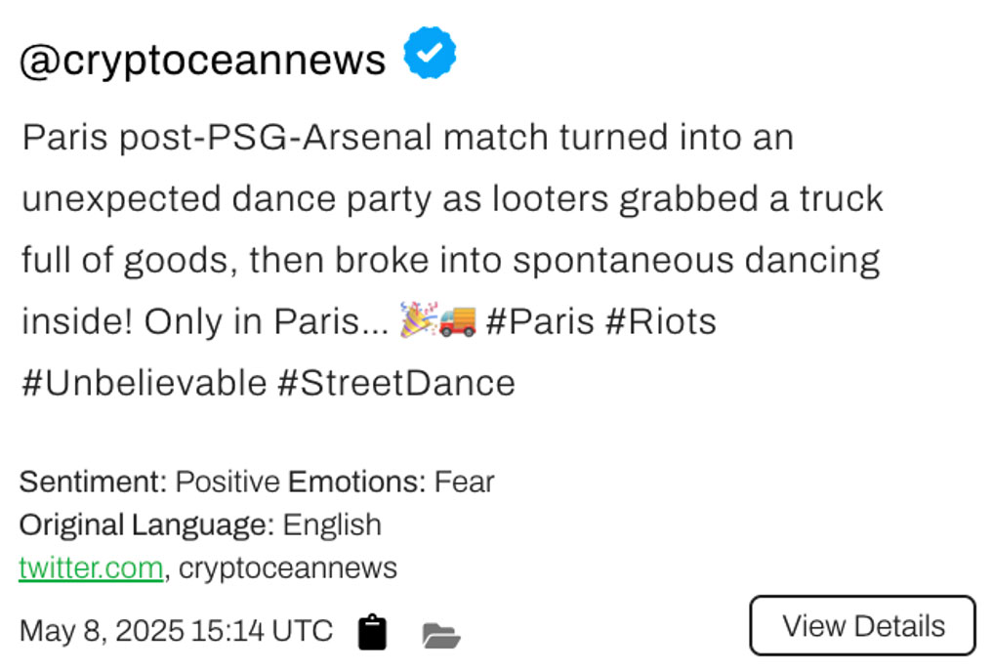
Task: Click the party popper emoji
Action: pos(418,321)
